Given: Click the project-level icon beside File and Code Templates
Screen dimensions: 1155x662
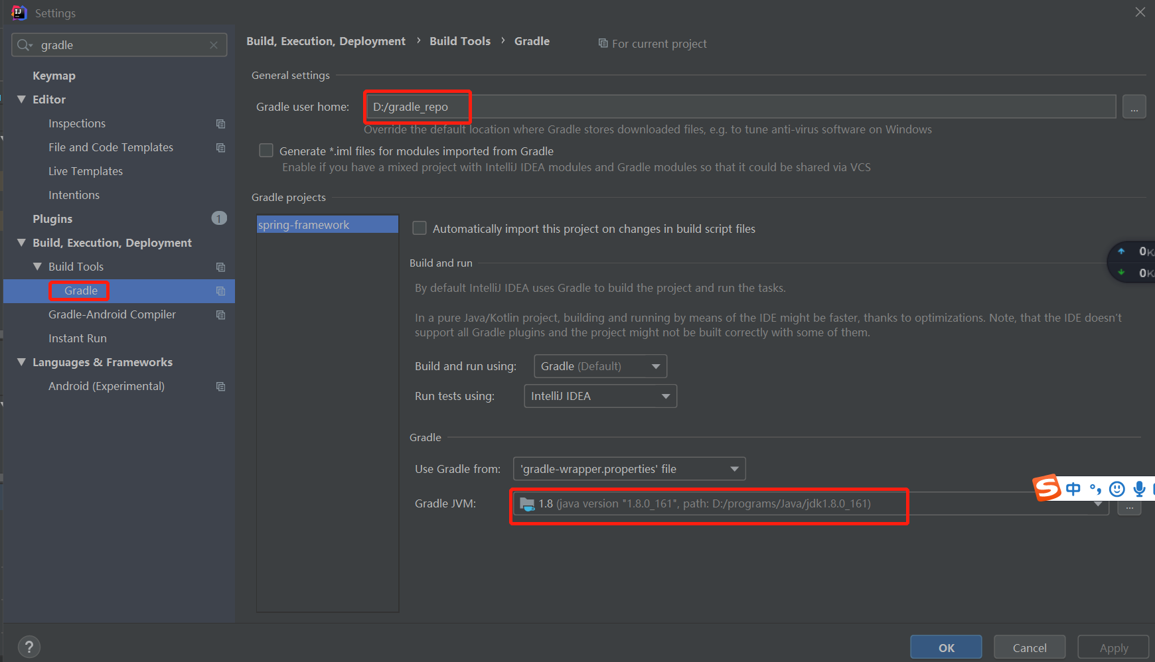Looking at the screenshot, I should 220,147.
